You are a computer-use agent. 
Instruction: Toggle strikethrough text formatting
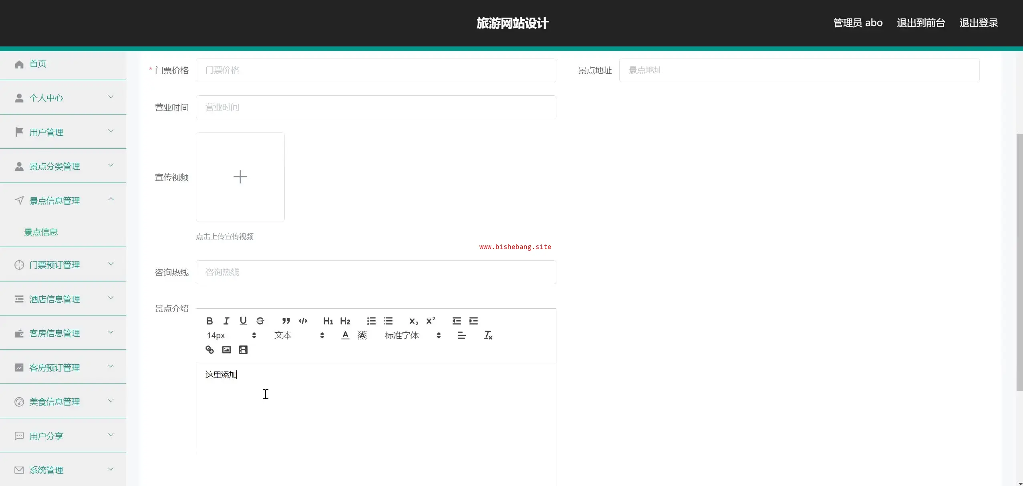pyautogui.click(x=260, y=321)
